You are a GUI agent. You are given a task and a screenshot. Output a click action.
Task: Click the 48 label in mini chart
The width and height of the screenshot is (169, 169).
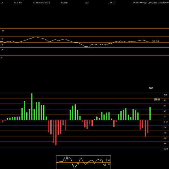click(109, 160)
